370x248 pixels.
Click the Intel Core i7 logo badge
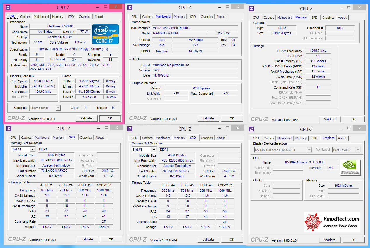(105, 34)
